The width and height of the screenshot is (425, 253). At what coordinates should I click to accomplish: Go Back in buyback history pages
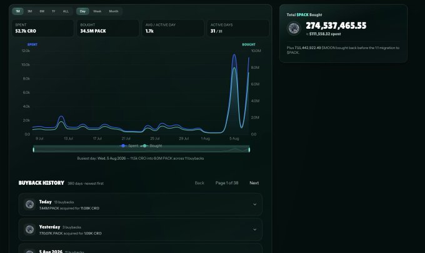[x=199, y=183]
